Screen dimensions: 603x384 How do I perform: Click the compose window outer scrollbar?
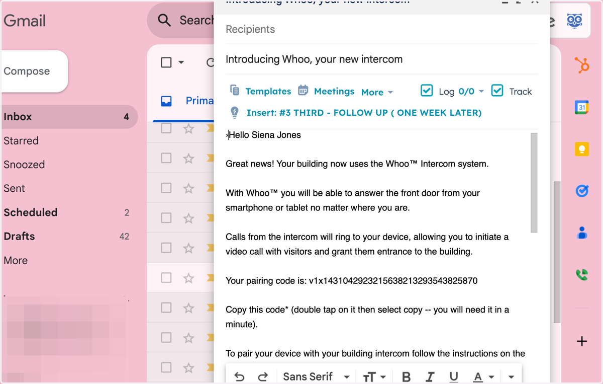coord(557,252)
